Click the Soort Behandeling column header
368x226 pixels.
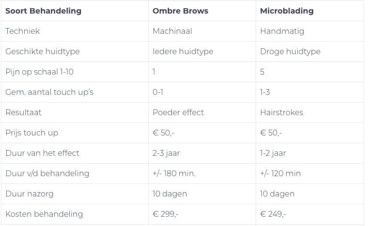(x=43, y=11)
